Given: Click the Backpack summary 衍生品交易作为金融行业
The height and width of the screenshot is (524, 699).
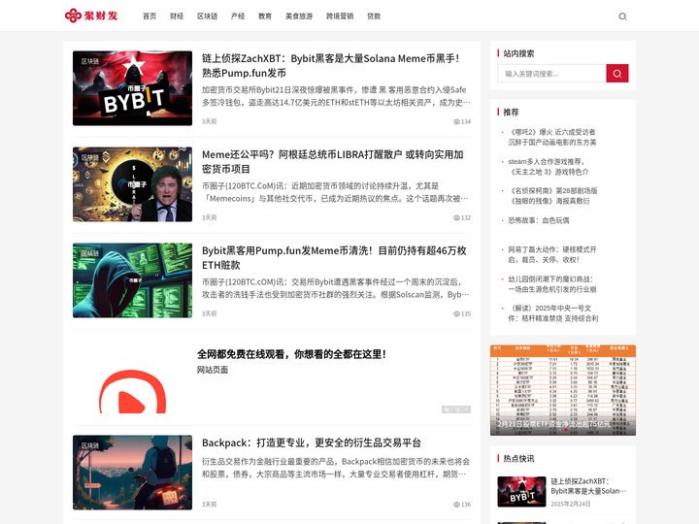Looking at the screenshot, I should tap(336, 468).
